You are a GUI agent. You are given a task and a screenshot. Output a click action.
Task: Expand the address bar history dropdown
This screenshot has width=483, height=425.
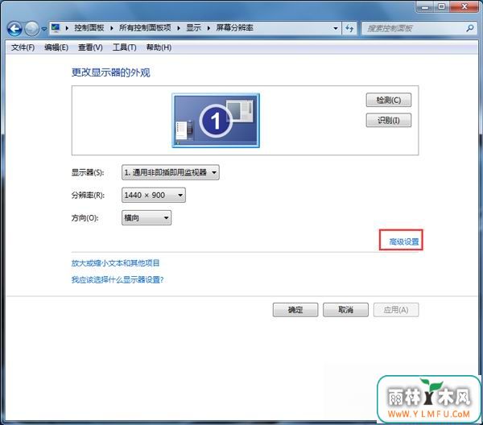pos(336,28)
